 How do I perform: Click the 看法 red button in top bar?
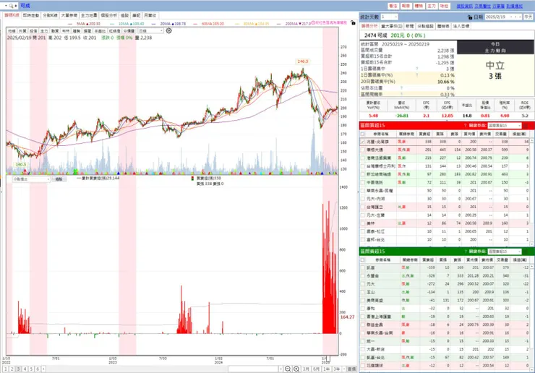[393, 6]
